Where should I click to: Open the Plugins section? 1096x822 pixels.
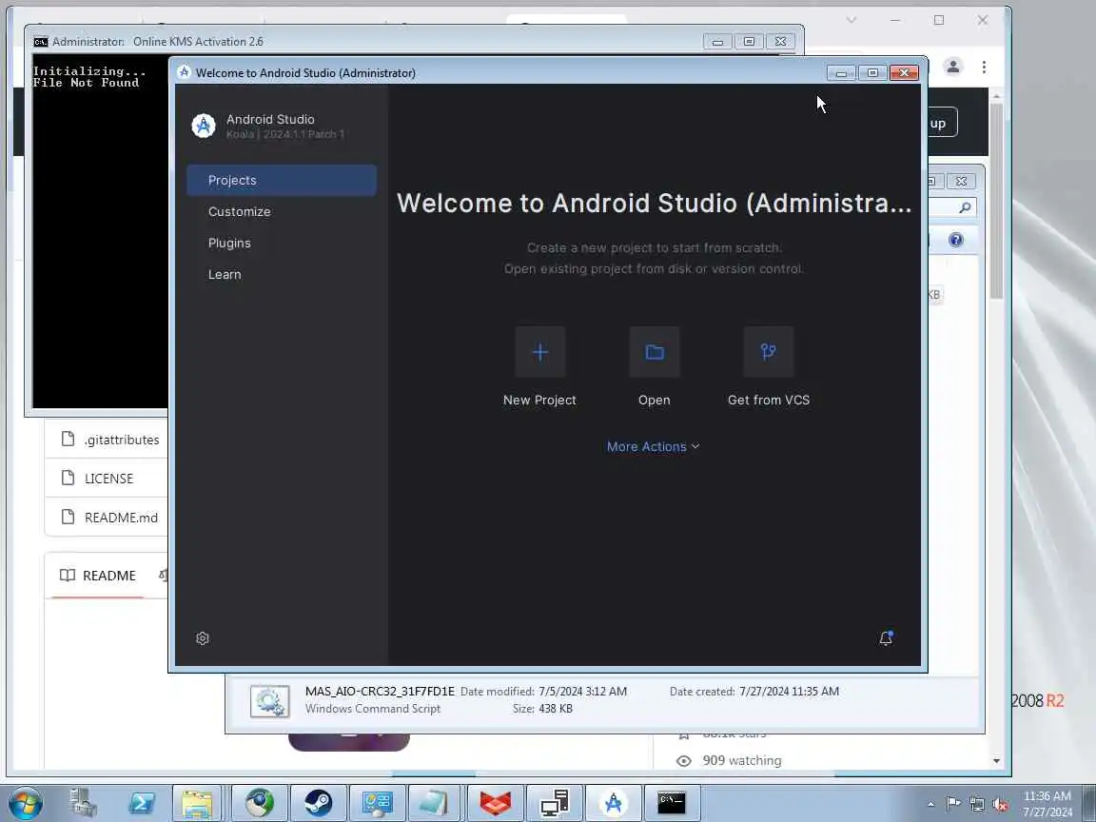(229, 244)
